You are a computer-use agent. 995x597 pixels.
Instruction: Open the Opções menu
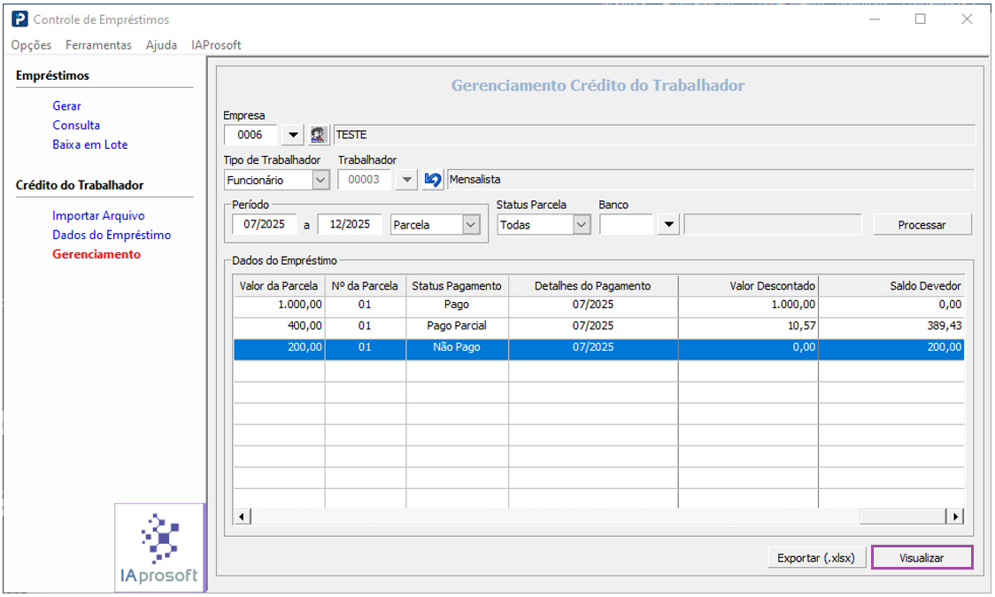coord(31,45)
